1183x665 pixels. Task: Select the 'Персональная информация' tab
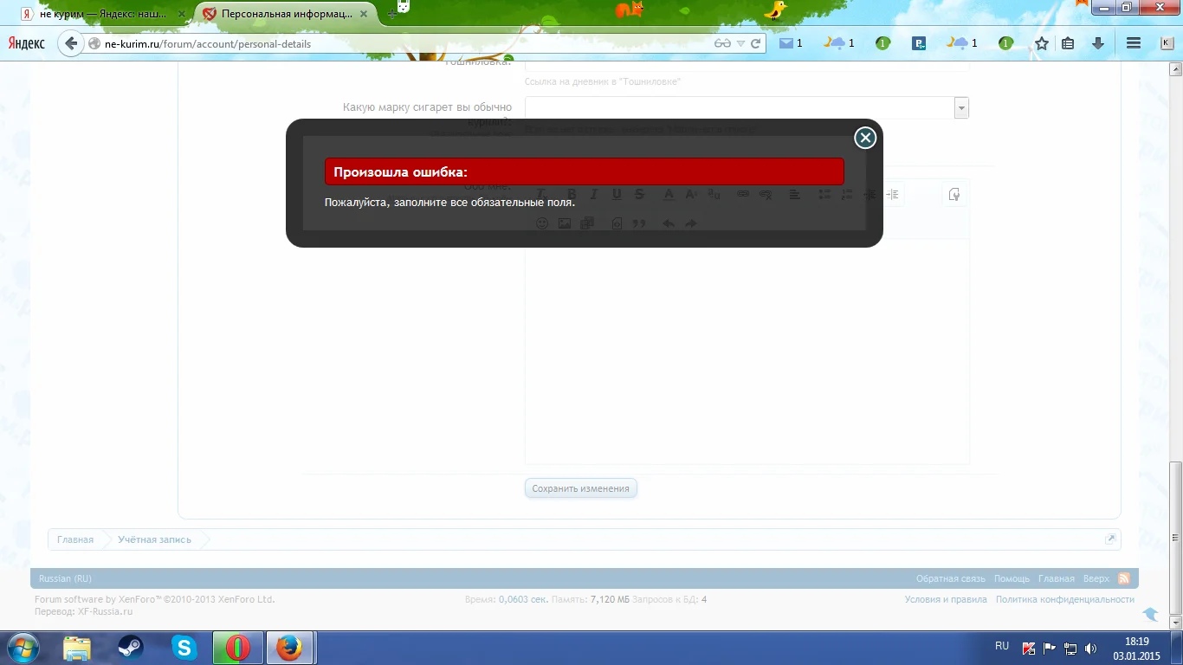(286, 15)
